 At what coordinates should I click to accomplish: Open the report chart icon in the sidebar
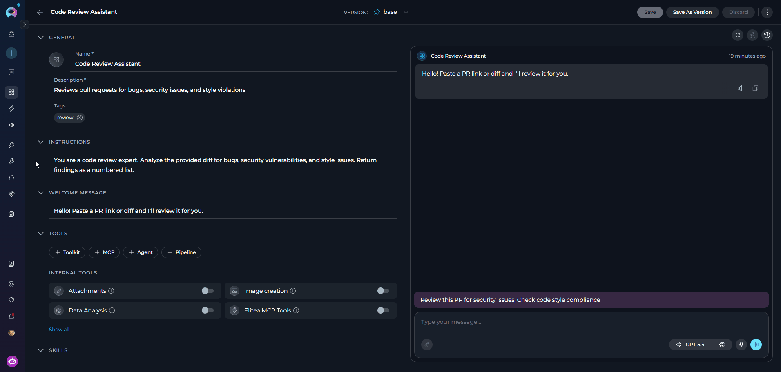11,264
